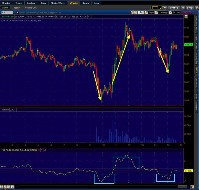Click the wrench icon beside Symbols

165,8
